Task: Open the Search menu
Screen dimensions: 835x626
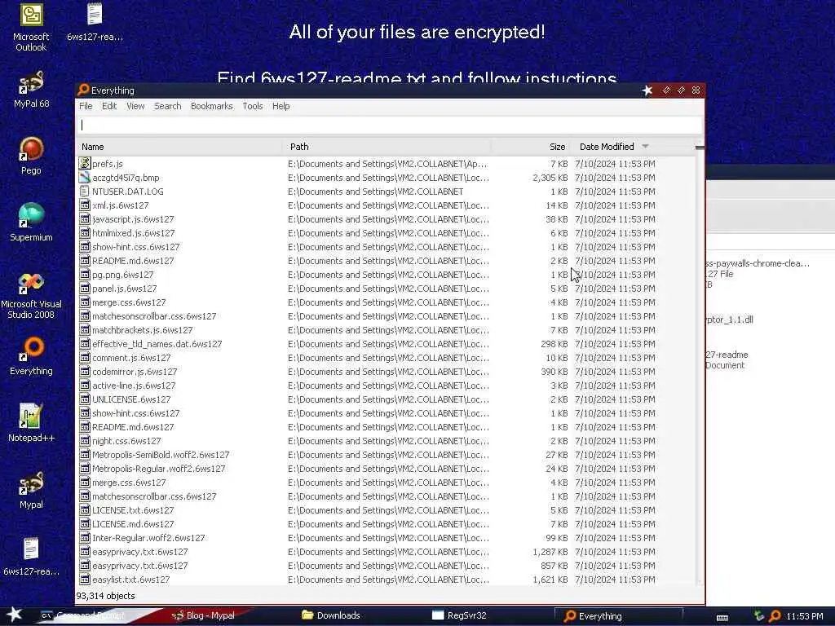Action: coord(168,106)
